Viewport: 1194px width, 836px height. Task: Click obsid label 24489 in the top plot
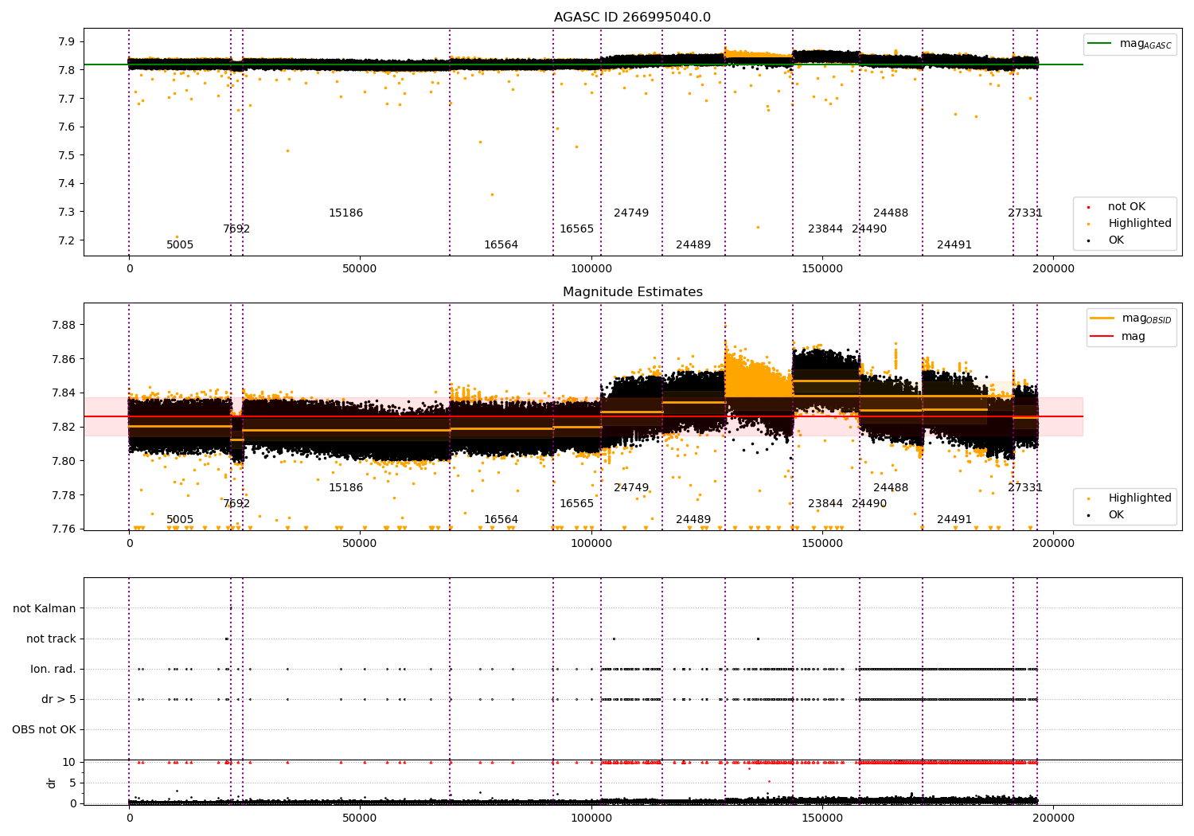click(693, 245)
